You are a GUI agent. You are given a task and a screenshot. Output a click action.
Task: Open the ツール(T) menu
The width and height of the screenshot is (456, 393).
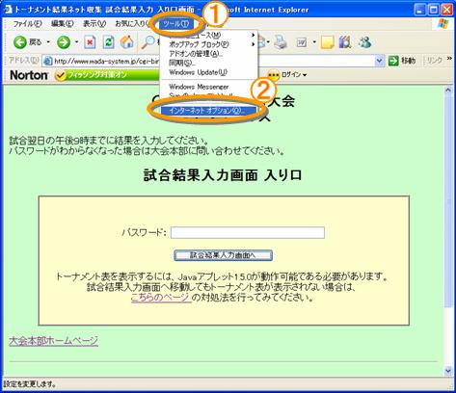[x=175, y=24]
